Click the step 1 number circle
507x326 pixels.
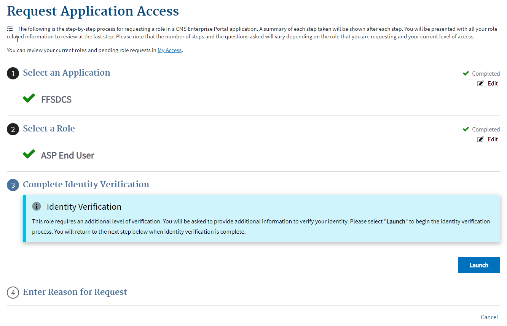13,73
